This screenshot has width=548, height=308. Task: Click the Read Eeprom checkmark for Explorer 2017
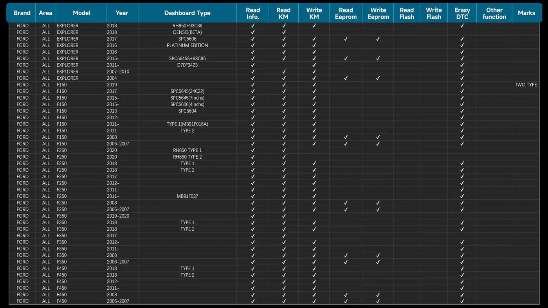tap(346, 39)
